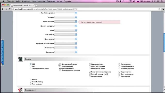Image resolution: width=165 pixels, height=93 pixels.
Task: Open the Вид menu
Action: (x=34, y=1)
